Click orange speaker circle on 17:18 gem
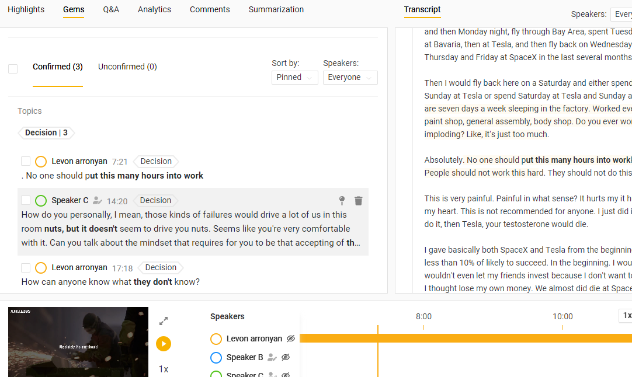The height and width of the screenshot is (377, 632). point(41,268)
